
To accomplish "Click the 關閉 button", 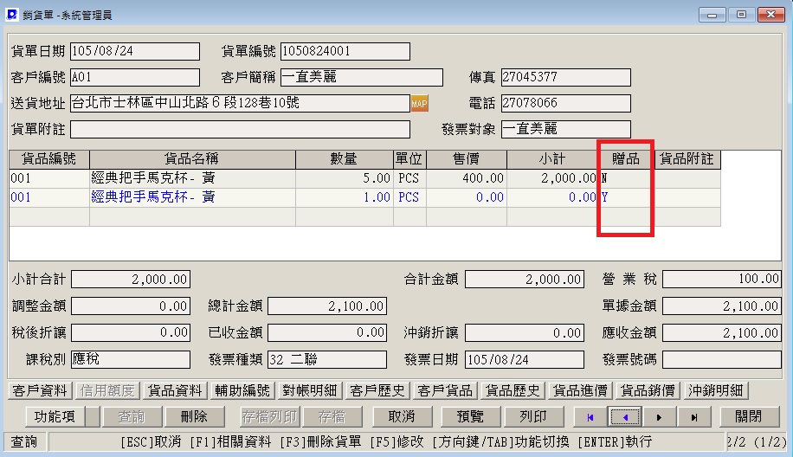I will (x=748, y=417).
